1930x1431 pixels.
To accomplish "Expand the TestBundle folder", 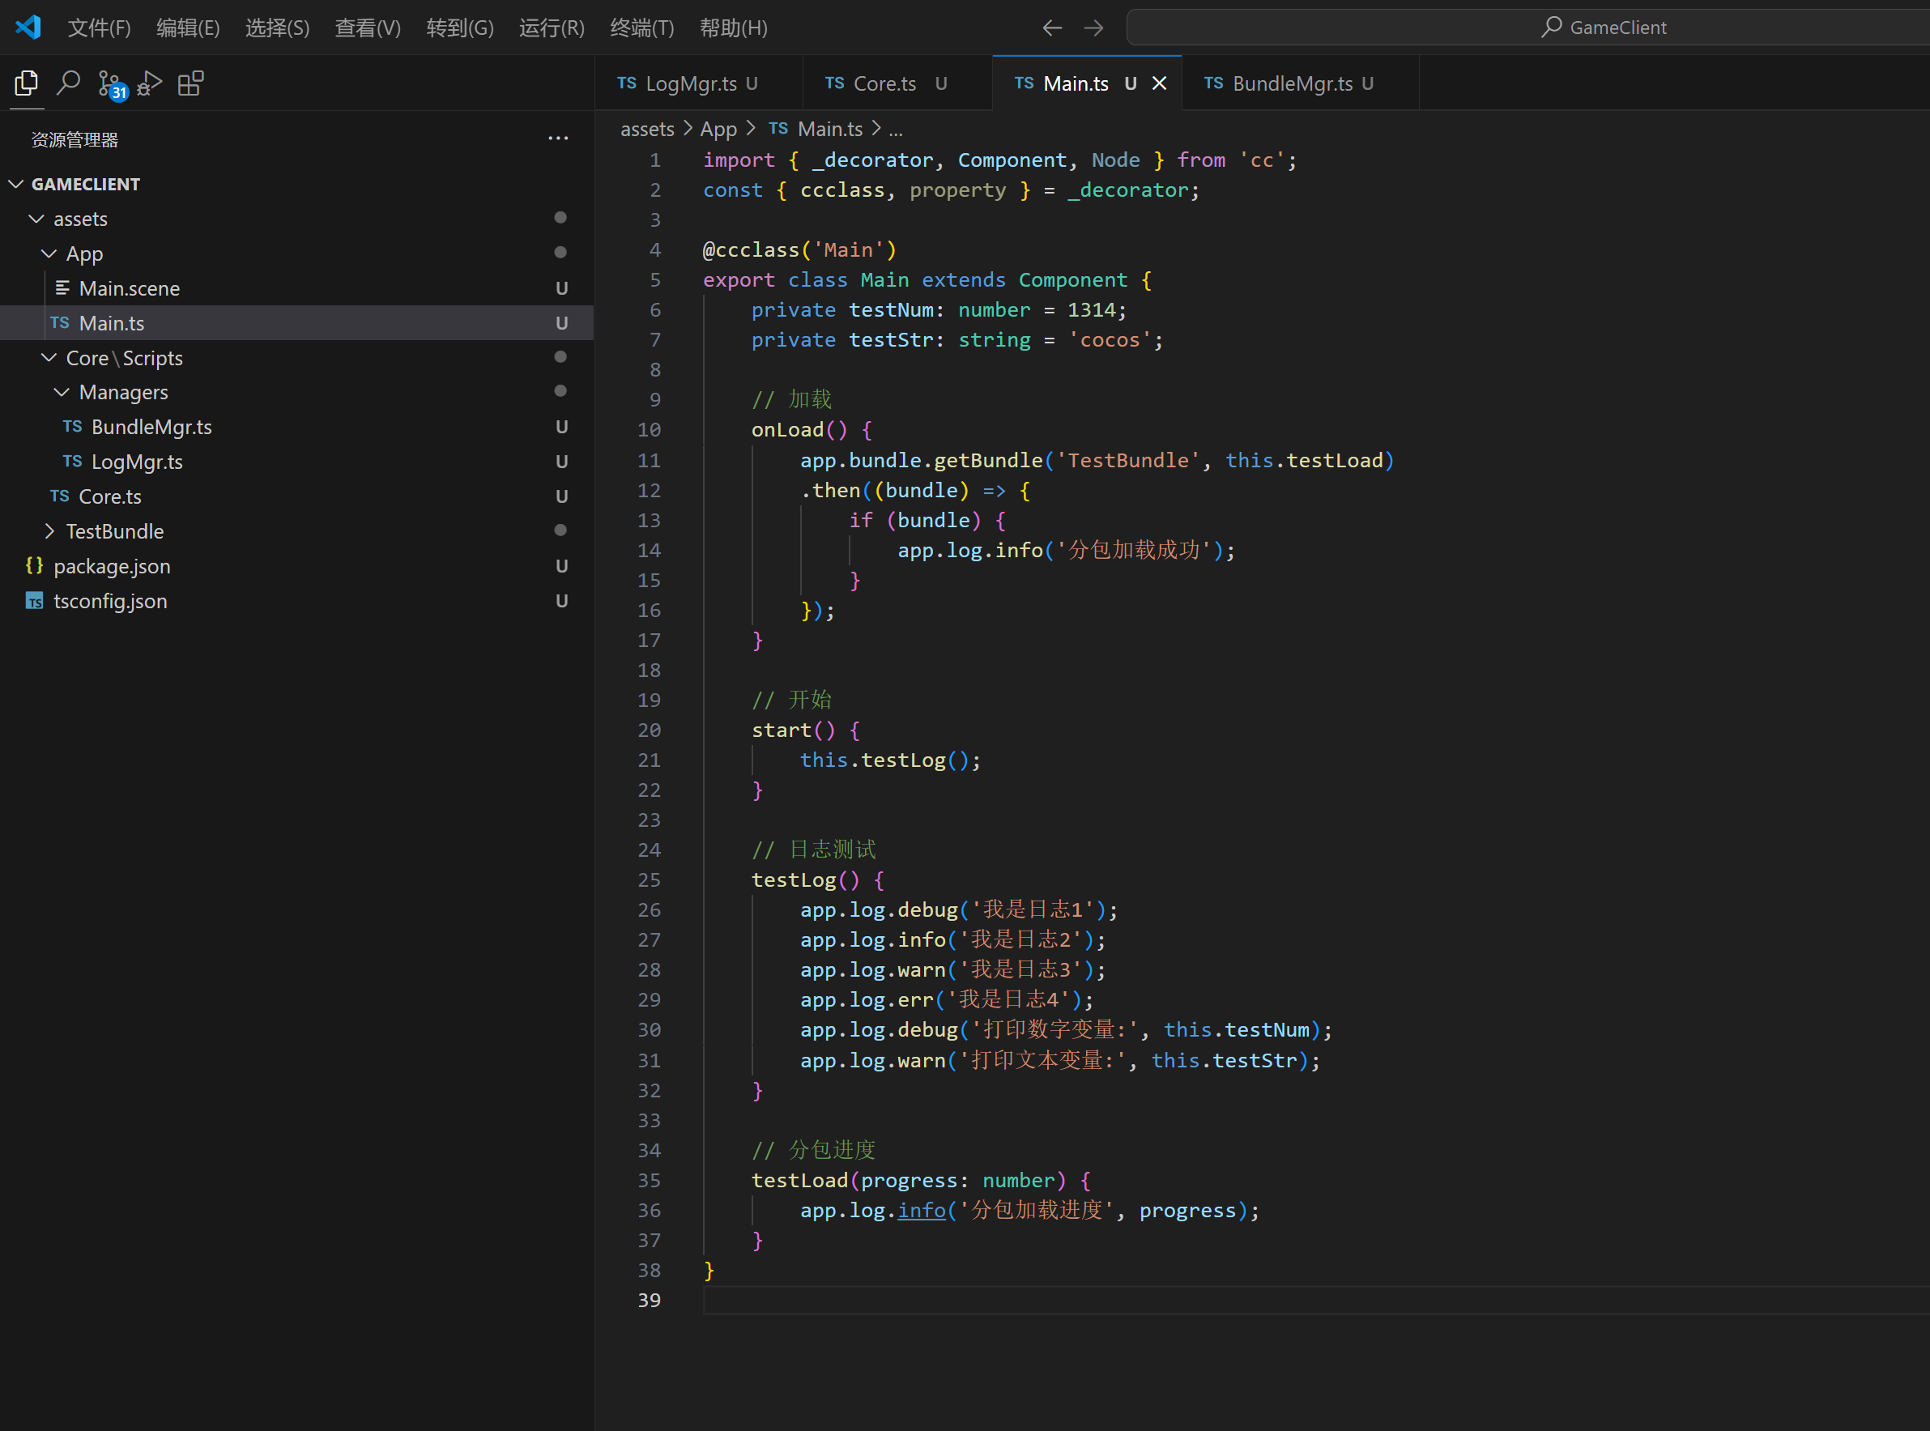I will (49, 531).
